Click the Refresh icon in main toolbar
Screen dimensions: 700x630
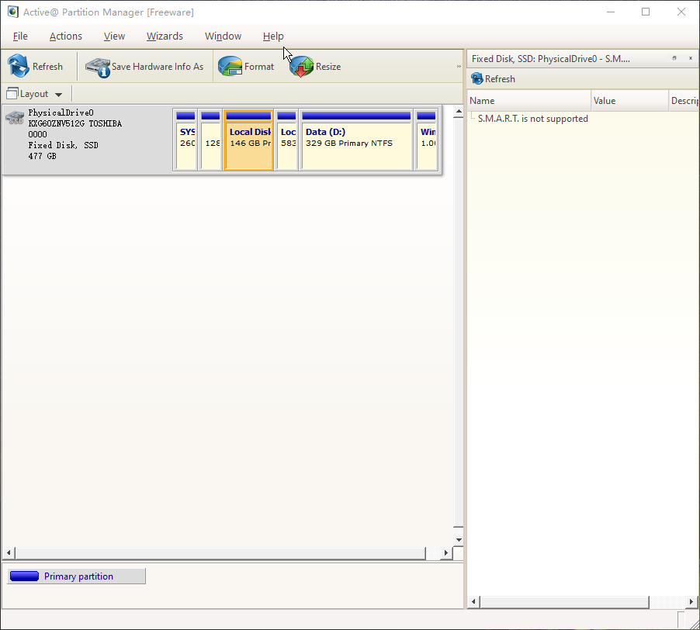(x=19, y=67)
